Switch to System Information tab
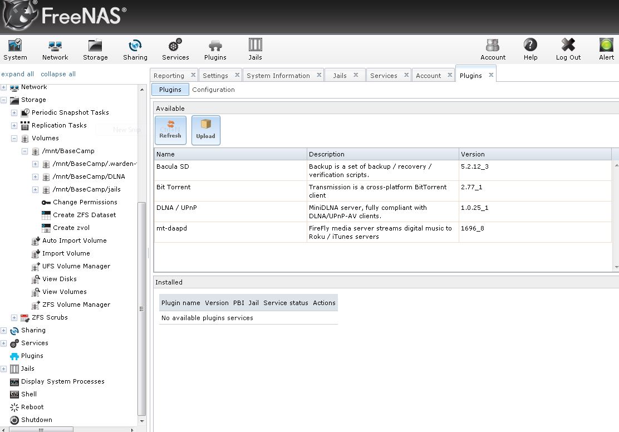 click(x=278, y=75)
